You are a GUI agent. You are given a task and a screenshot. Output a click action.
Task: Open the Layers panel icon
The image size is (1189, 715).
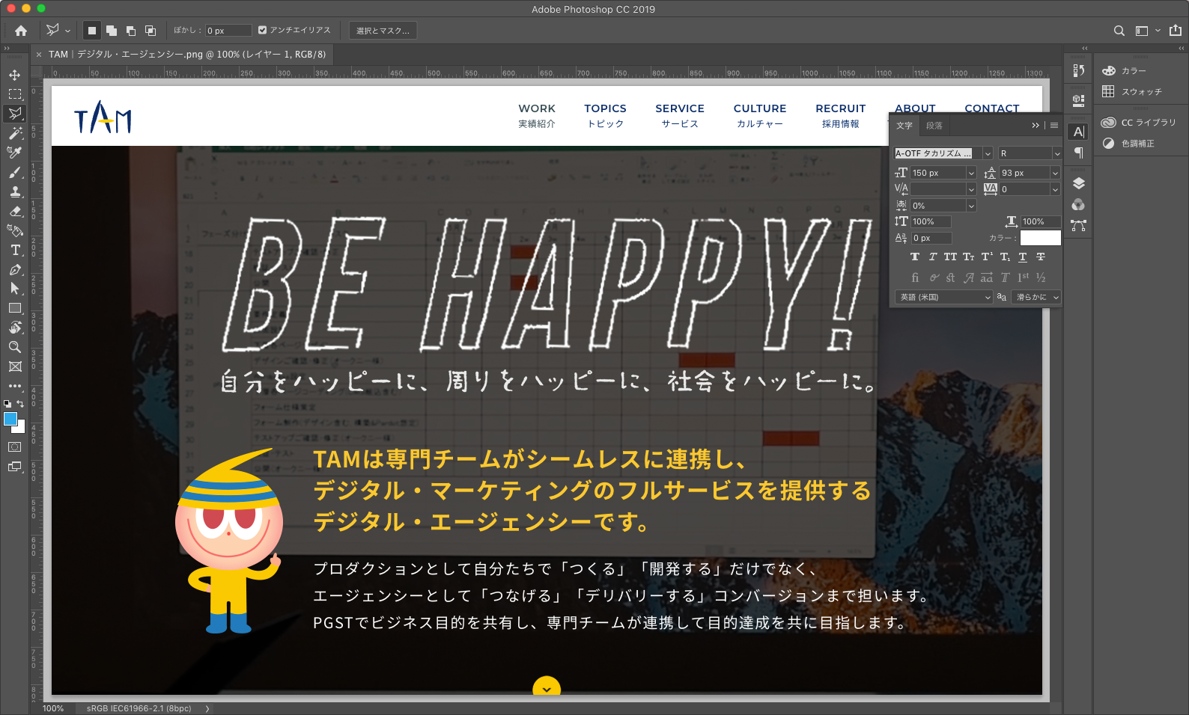tap(1079, 184)
